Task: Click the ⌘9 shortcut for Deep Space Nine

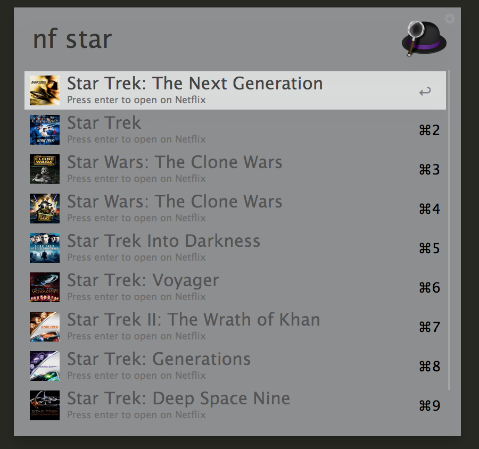Action: click(x=430, y=406)
